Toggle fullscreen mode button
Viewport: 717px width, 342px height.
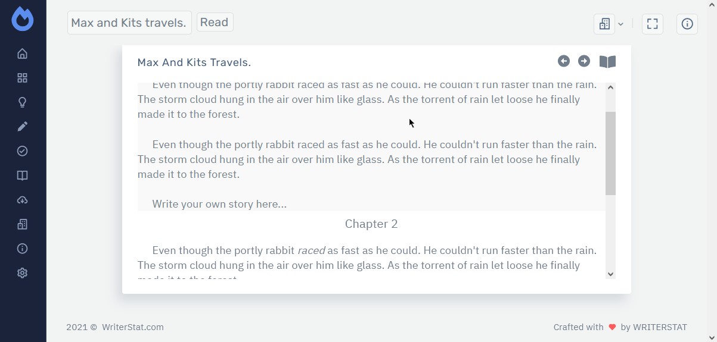click(x=653, y=24)
